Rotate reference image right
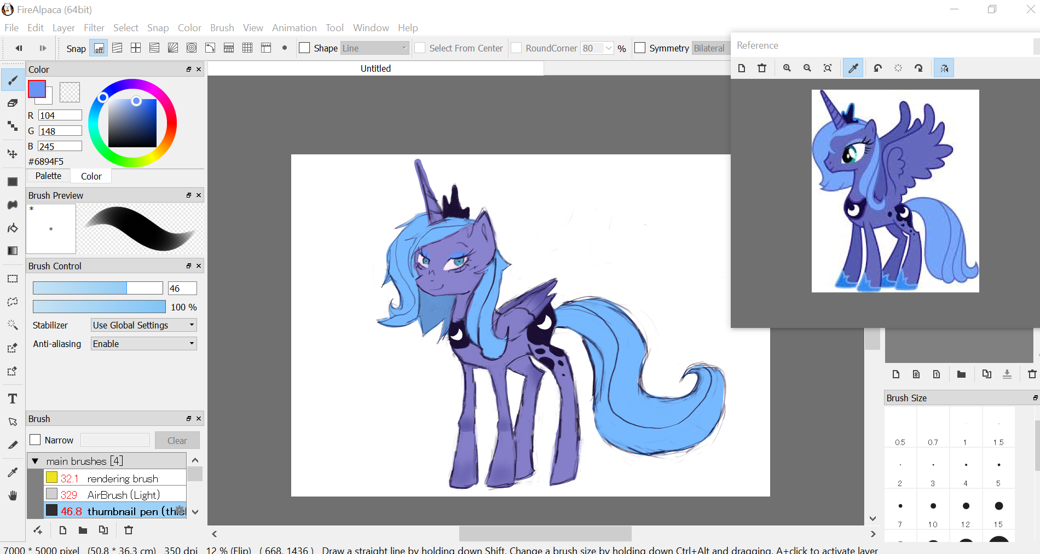The height and width of the screenshot is (554, 1040). [918, 68]
